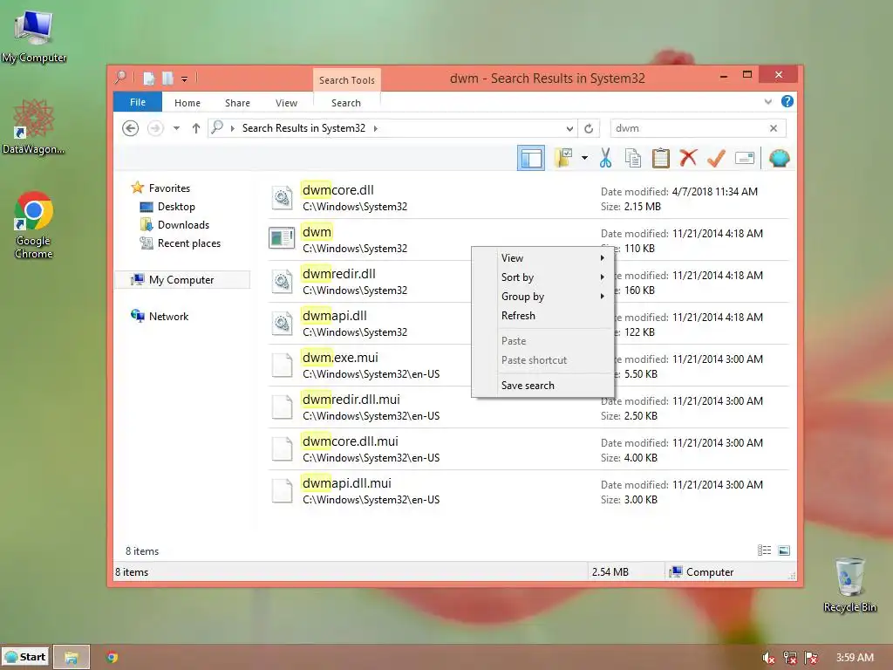893x670 pixels.
Task: Launch Chrome from the taskbar
Action: [x=112, y=658]
